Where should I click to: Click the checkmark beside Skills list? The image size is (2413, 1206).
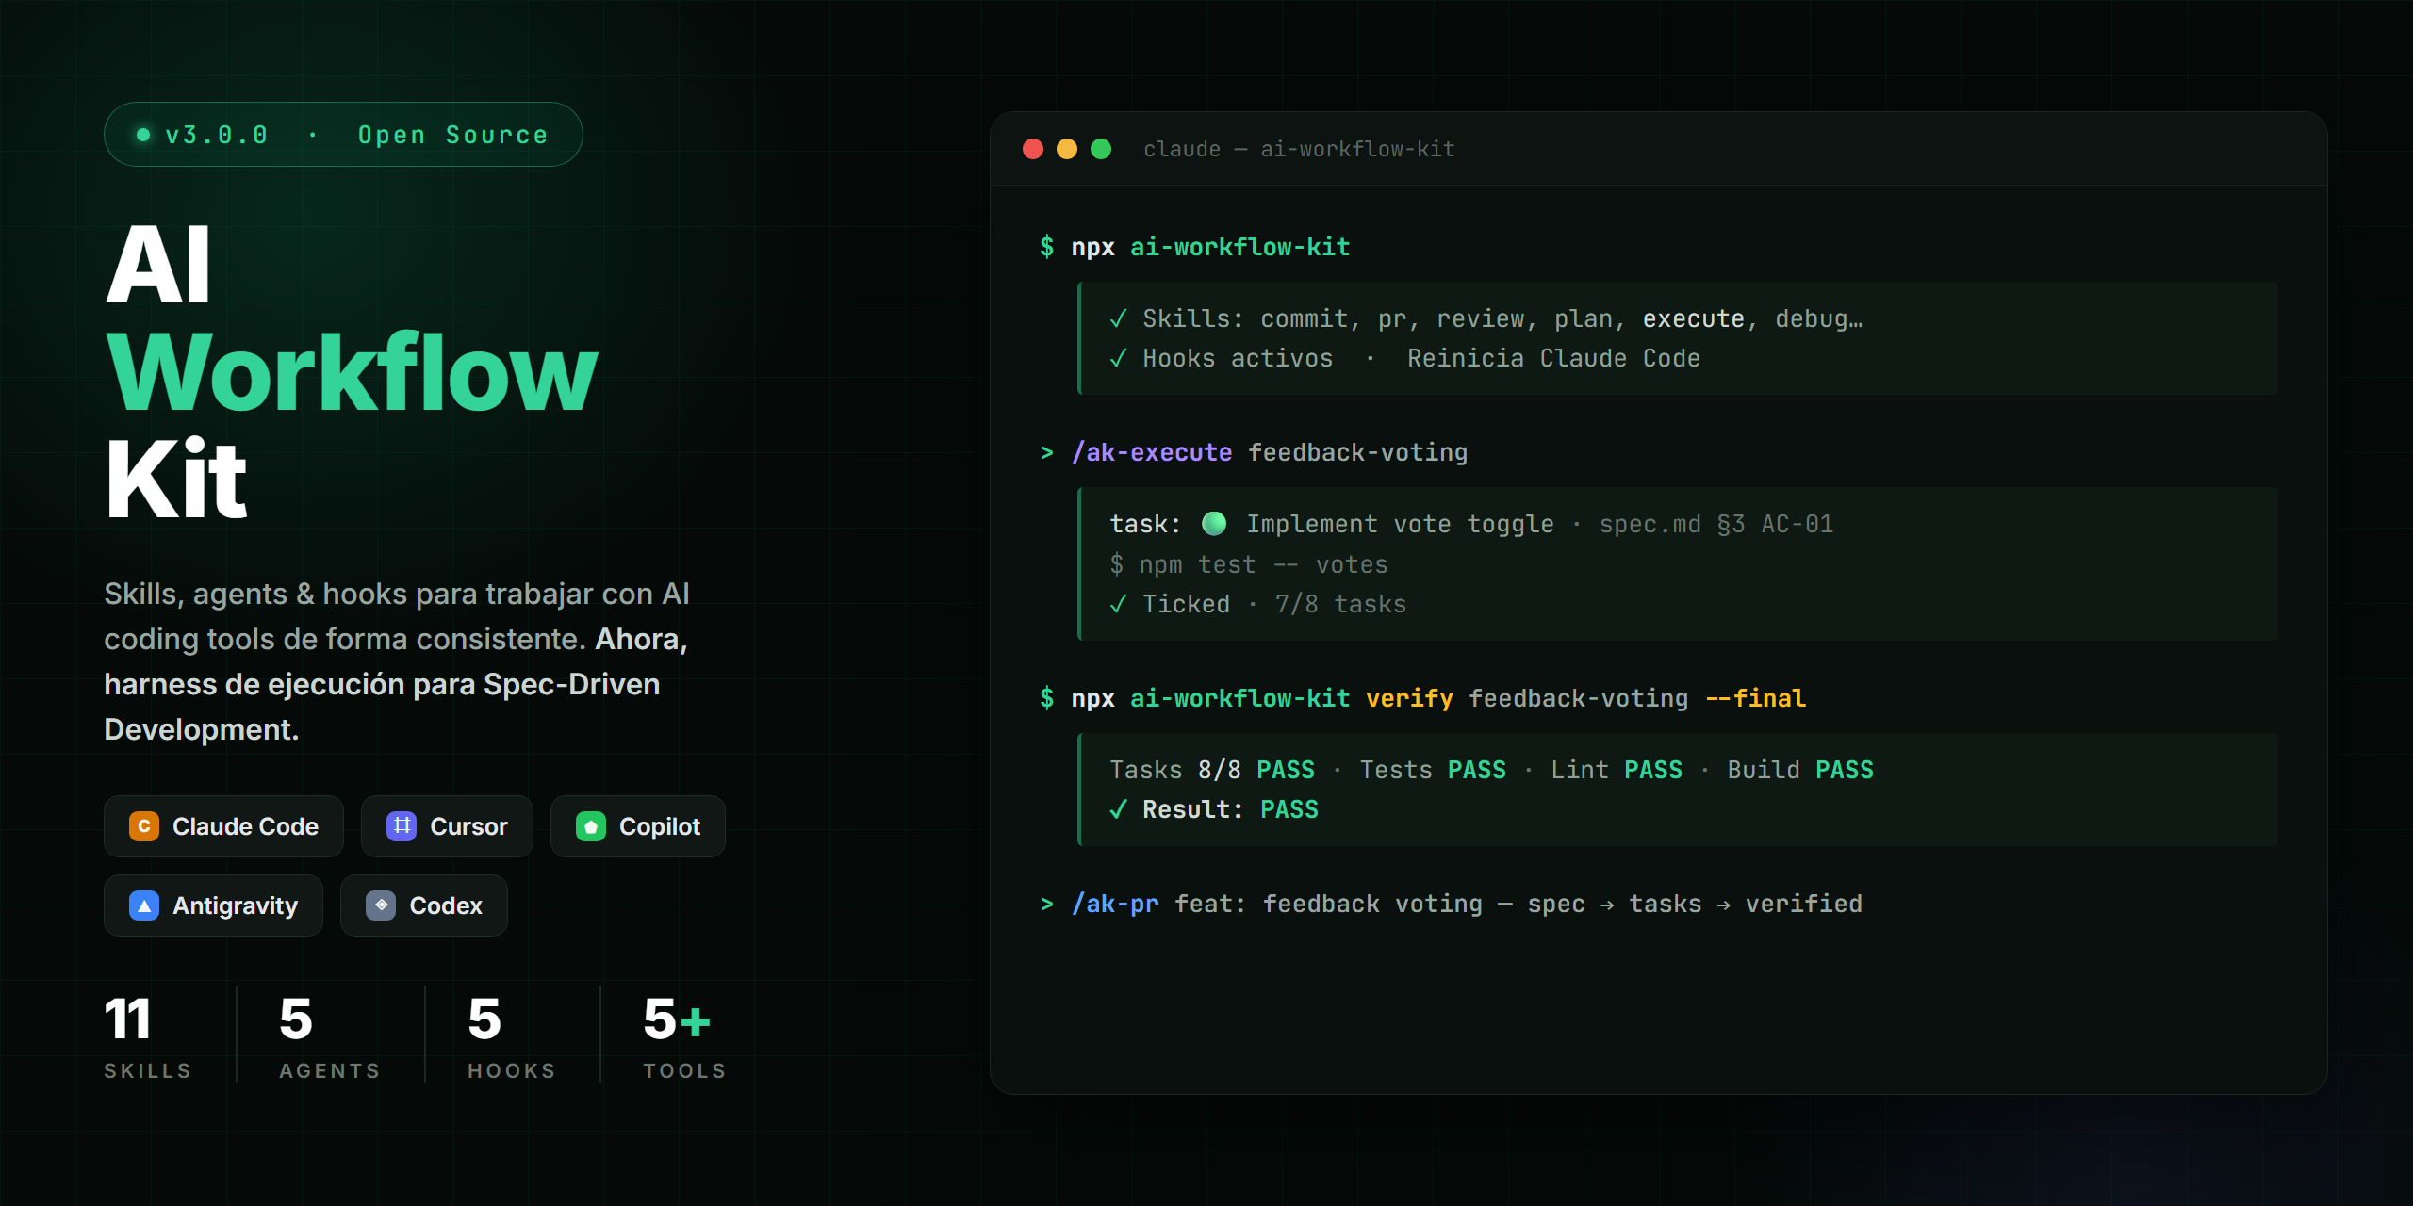click(x=1118, y=319)
